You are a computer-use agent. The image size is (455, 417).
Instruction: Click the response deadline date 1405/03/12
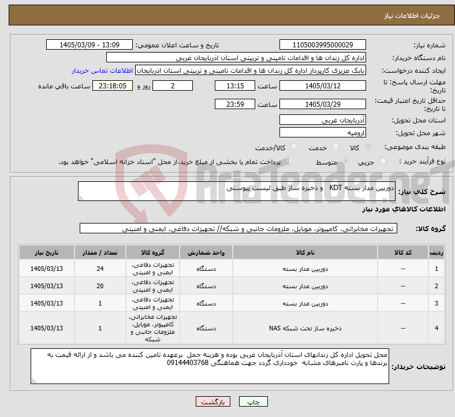pos(322,85)
